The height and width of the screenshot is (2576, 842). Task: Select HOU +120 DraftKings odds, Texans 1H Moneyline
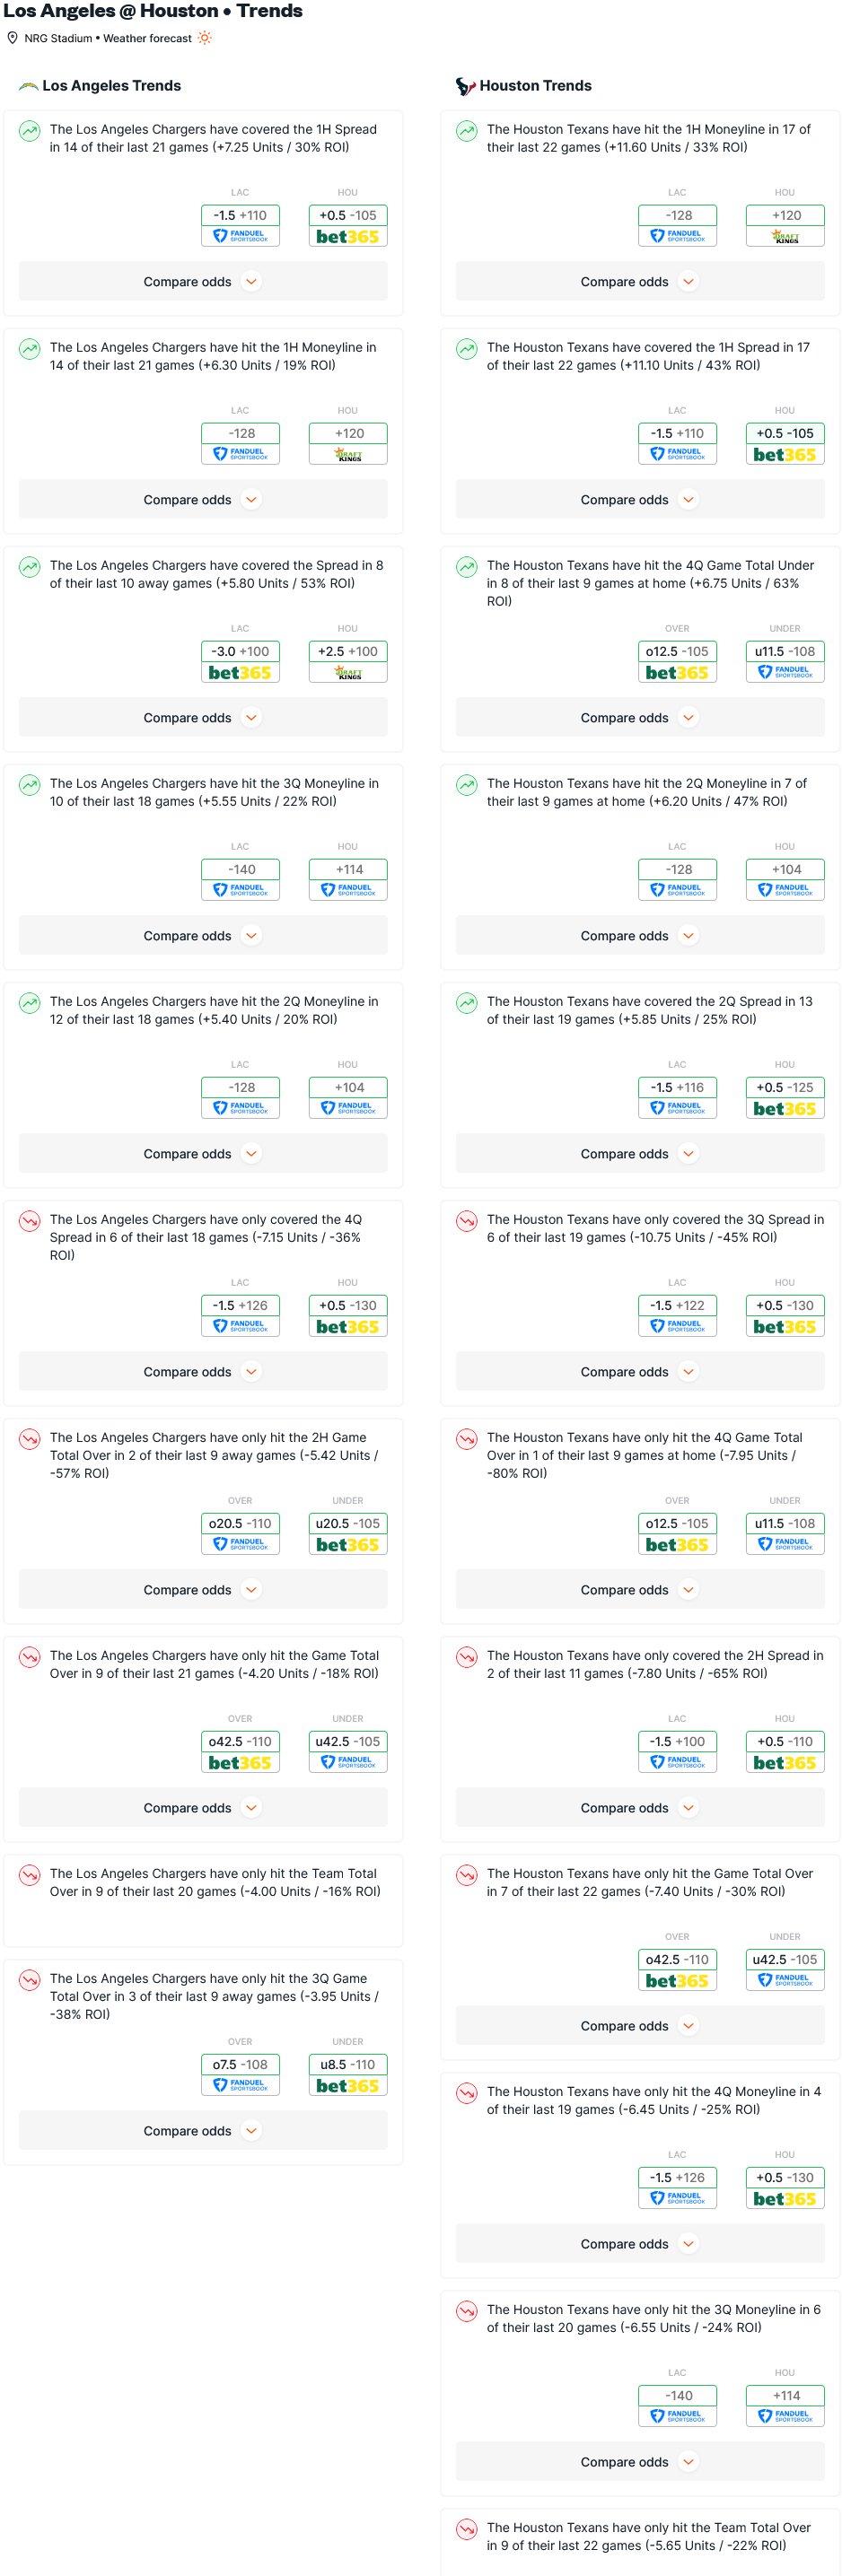coord(785,226)
